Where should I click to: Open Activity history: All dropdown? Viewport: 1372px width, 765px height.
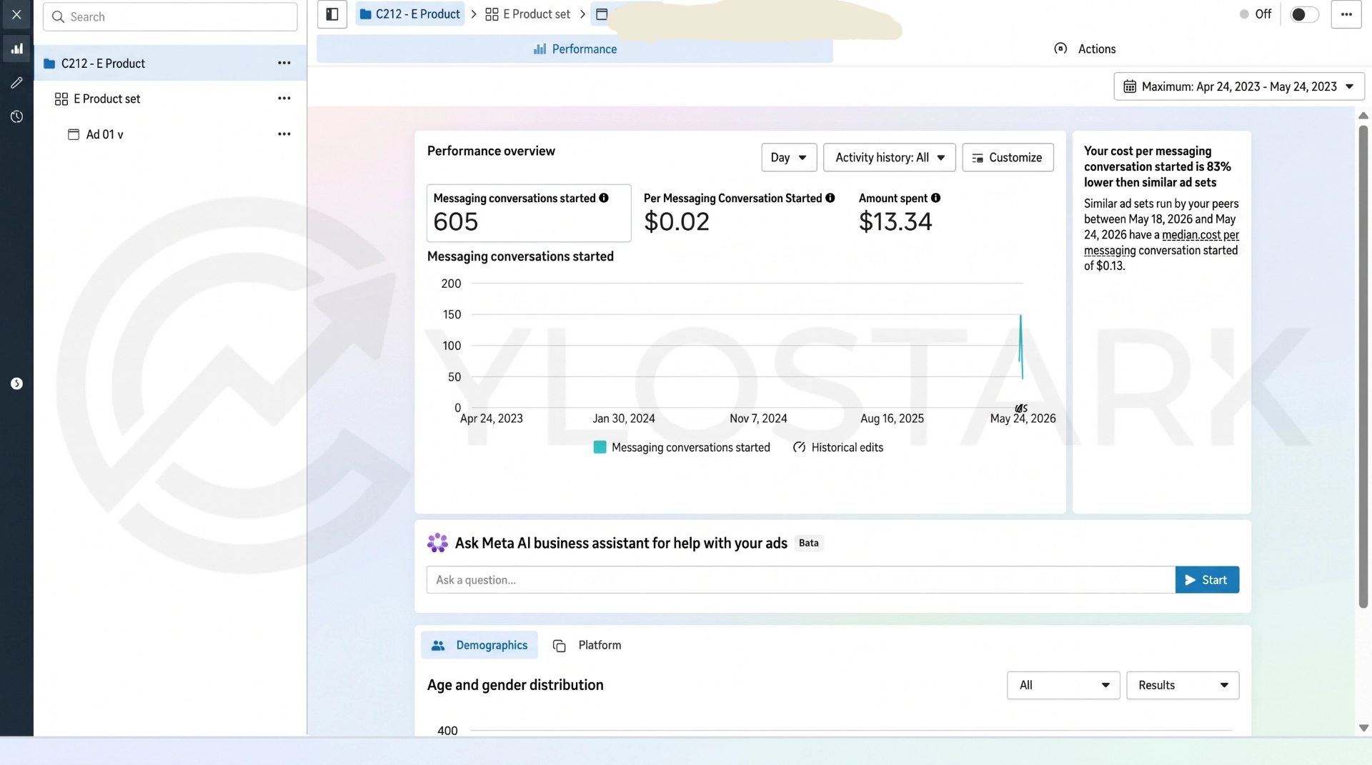890,157
